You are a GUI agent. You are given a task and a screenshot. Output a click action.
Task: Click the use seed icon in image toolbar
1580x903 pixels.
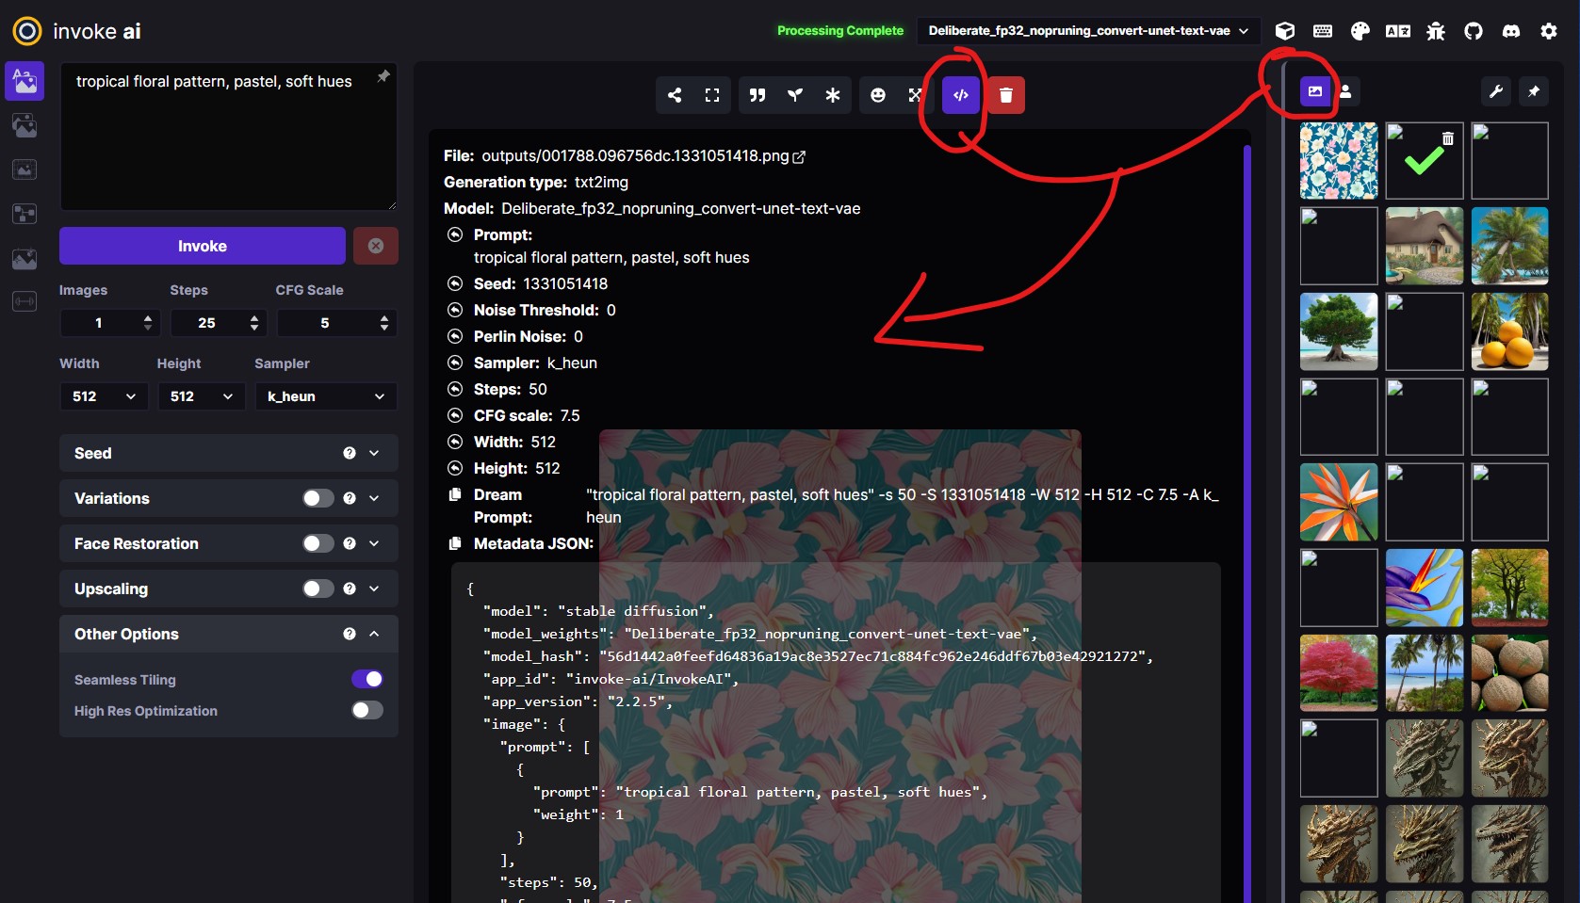click(x=794, y=95)
